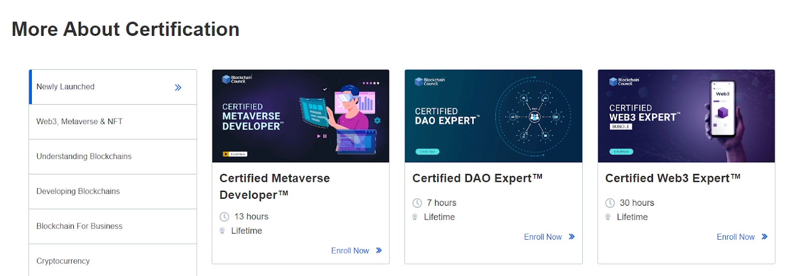The width and height of the screenshot is (797, 276).
Task: Choose the Developing Blockchains category
Action: (x=113, y=192)
